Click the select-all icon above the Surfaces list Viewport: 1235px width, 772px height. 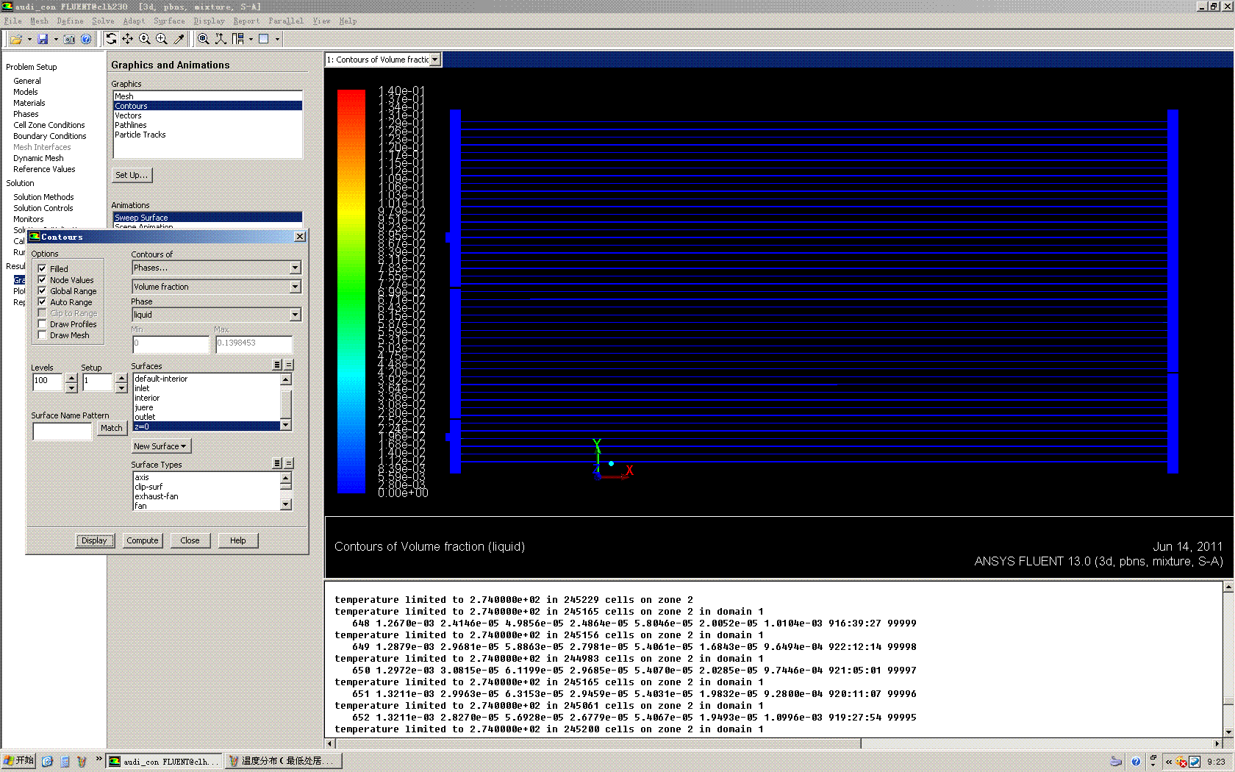tap(277, 365)
